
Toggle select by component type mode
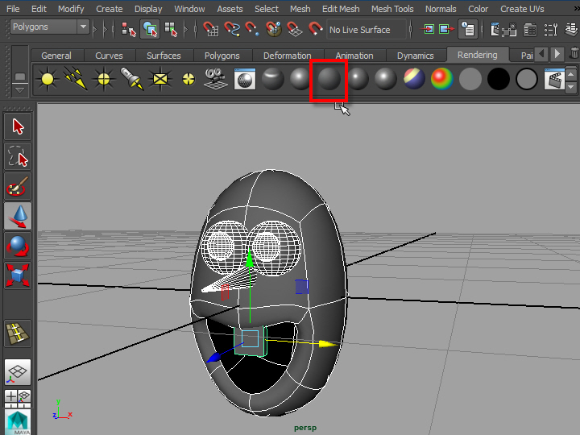(x=170, y=30)
